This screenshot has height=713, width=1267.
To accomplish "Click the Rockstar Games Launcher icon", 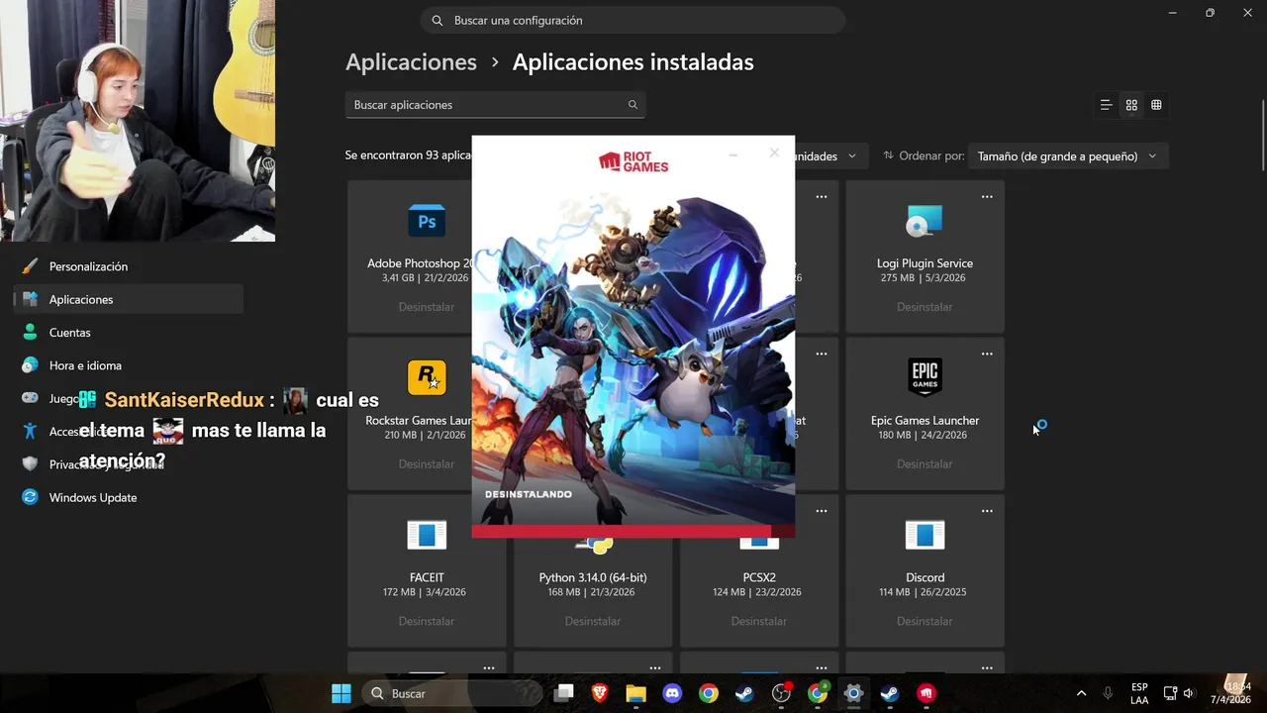I will [x=427, y=377].
